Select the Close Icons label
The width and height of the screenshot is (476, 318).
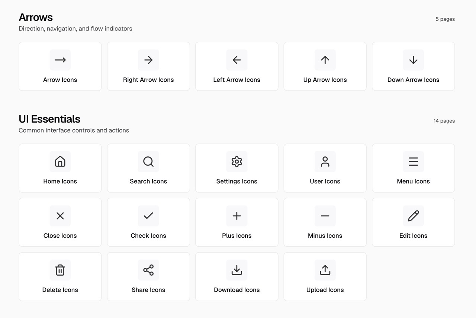pos(60,236)
